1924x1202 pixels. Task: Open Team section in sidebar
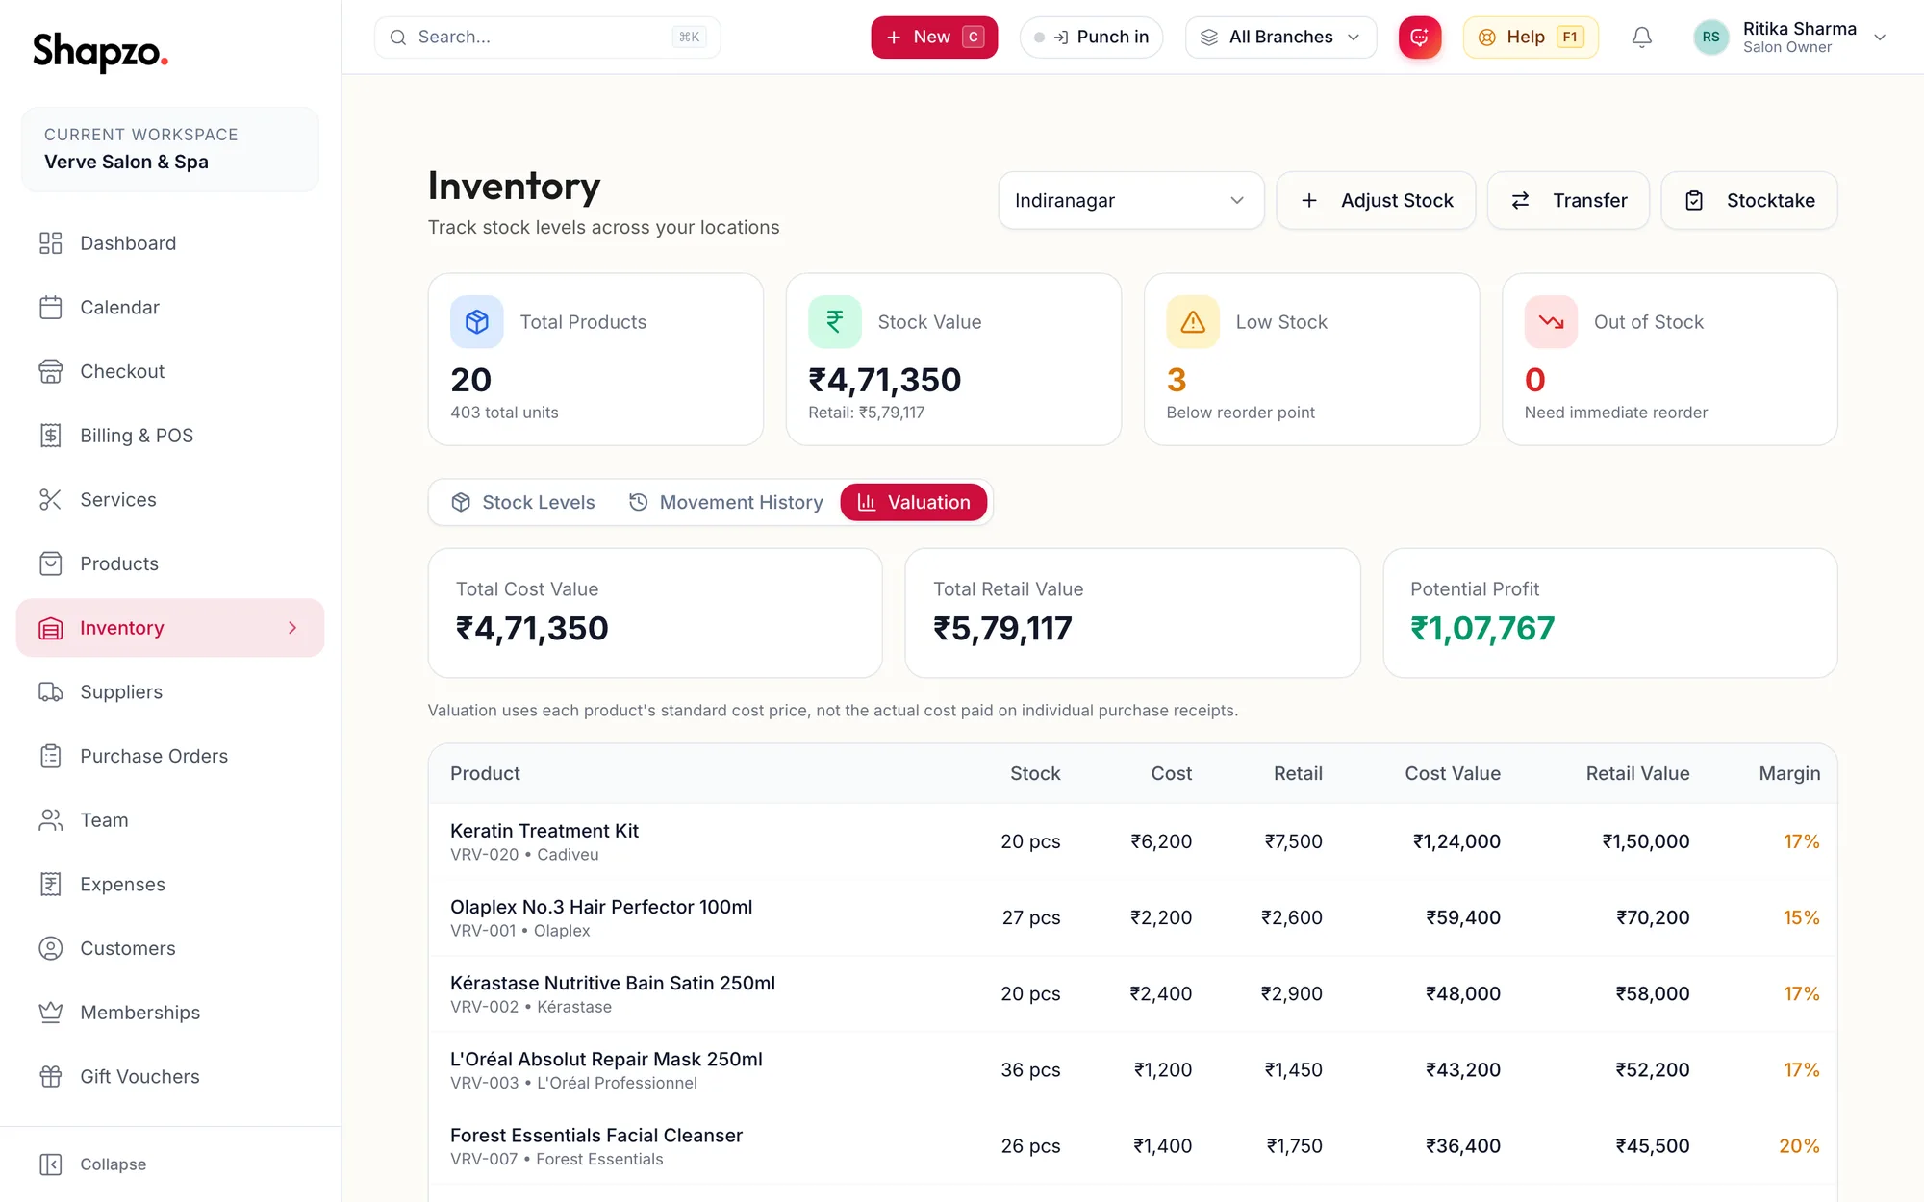tap(170, 820)
